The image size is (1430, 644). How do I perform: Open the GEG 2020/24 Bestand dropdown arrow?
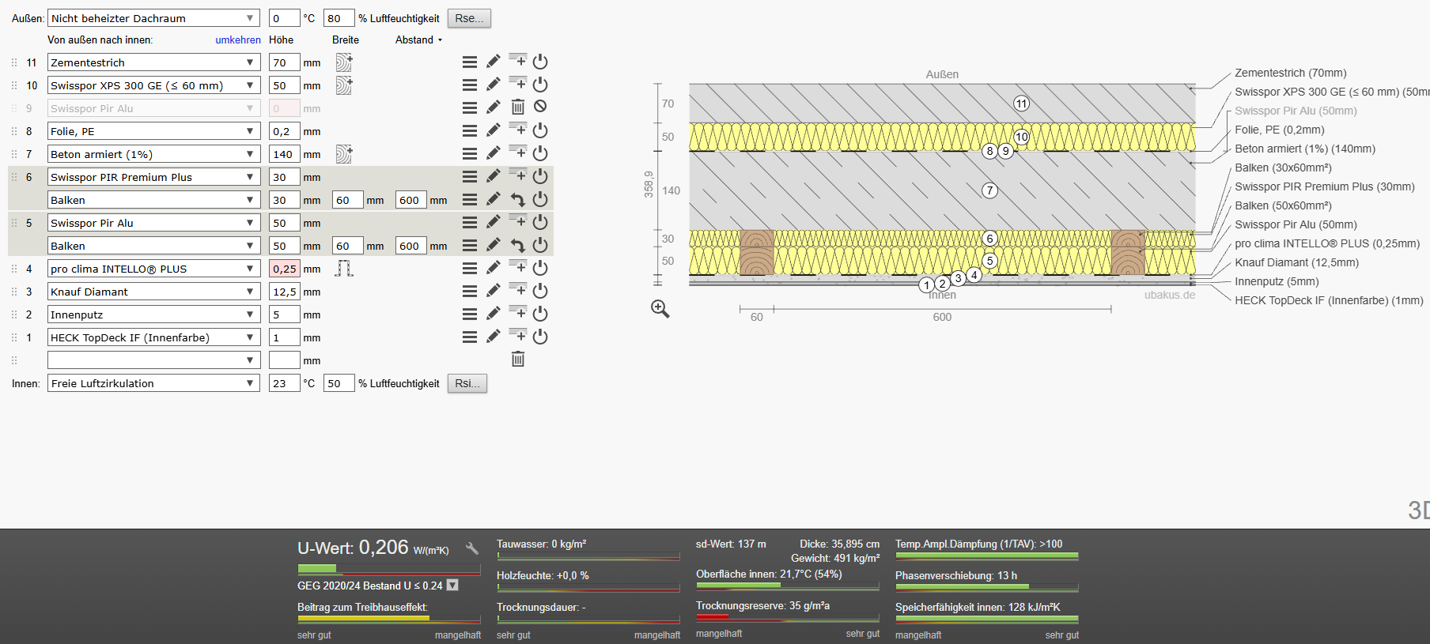coord(452,586)
